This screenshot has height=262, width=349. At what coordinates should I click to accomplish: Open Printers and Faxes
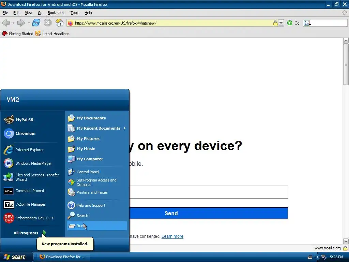point(96,192)
